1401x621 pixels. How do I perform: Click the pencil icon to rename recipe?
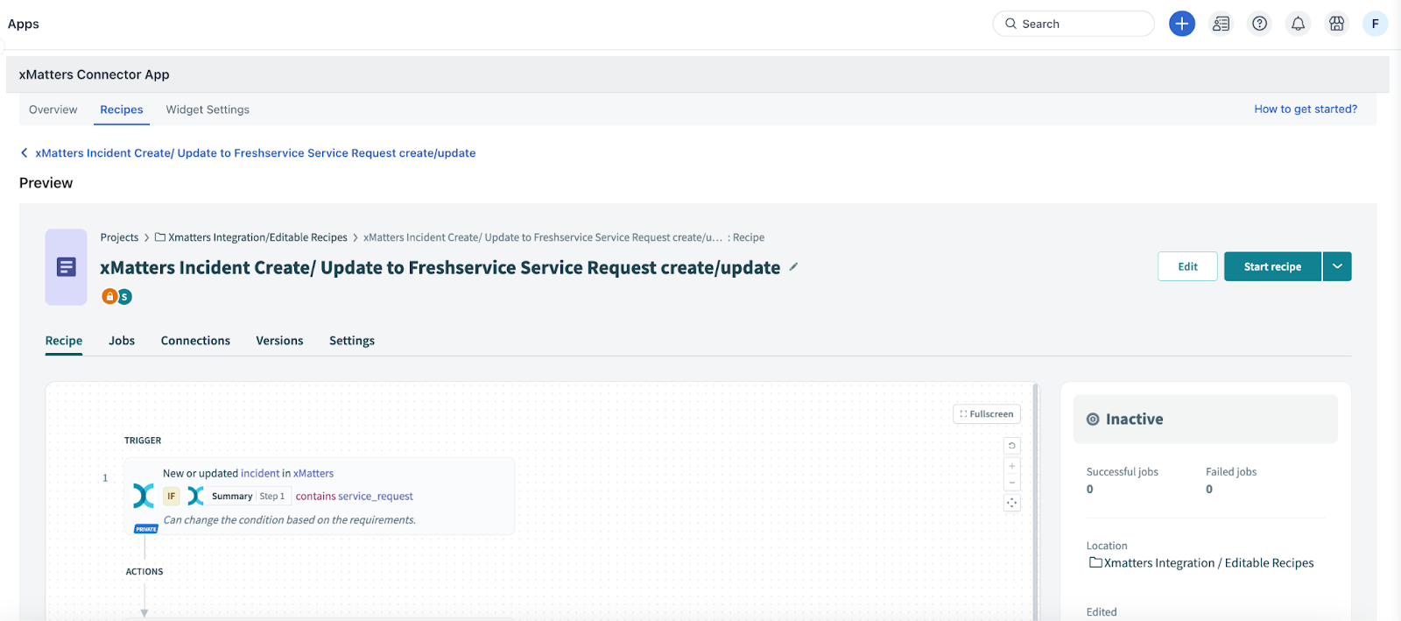[x=793, y=267]
